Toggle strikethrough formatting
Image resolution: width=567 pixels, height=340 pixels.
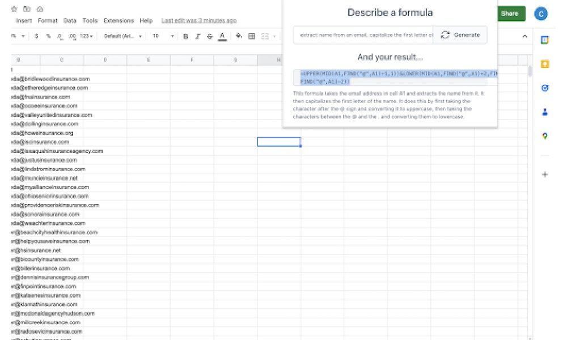tap(210, 36)
